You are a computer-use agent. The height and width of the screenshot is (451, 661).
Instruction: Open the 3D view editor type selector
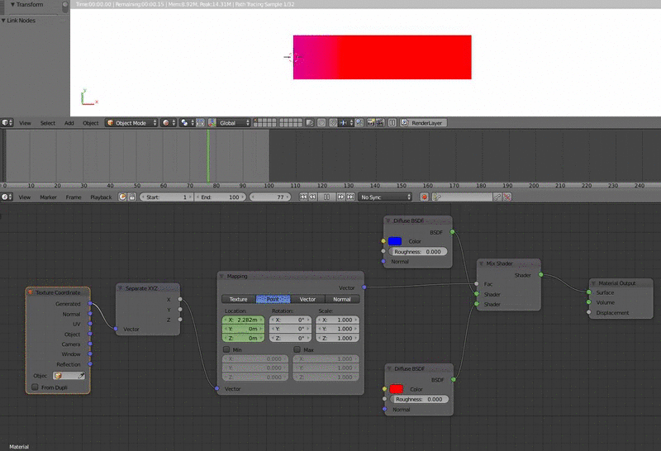coord(7,122)
